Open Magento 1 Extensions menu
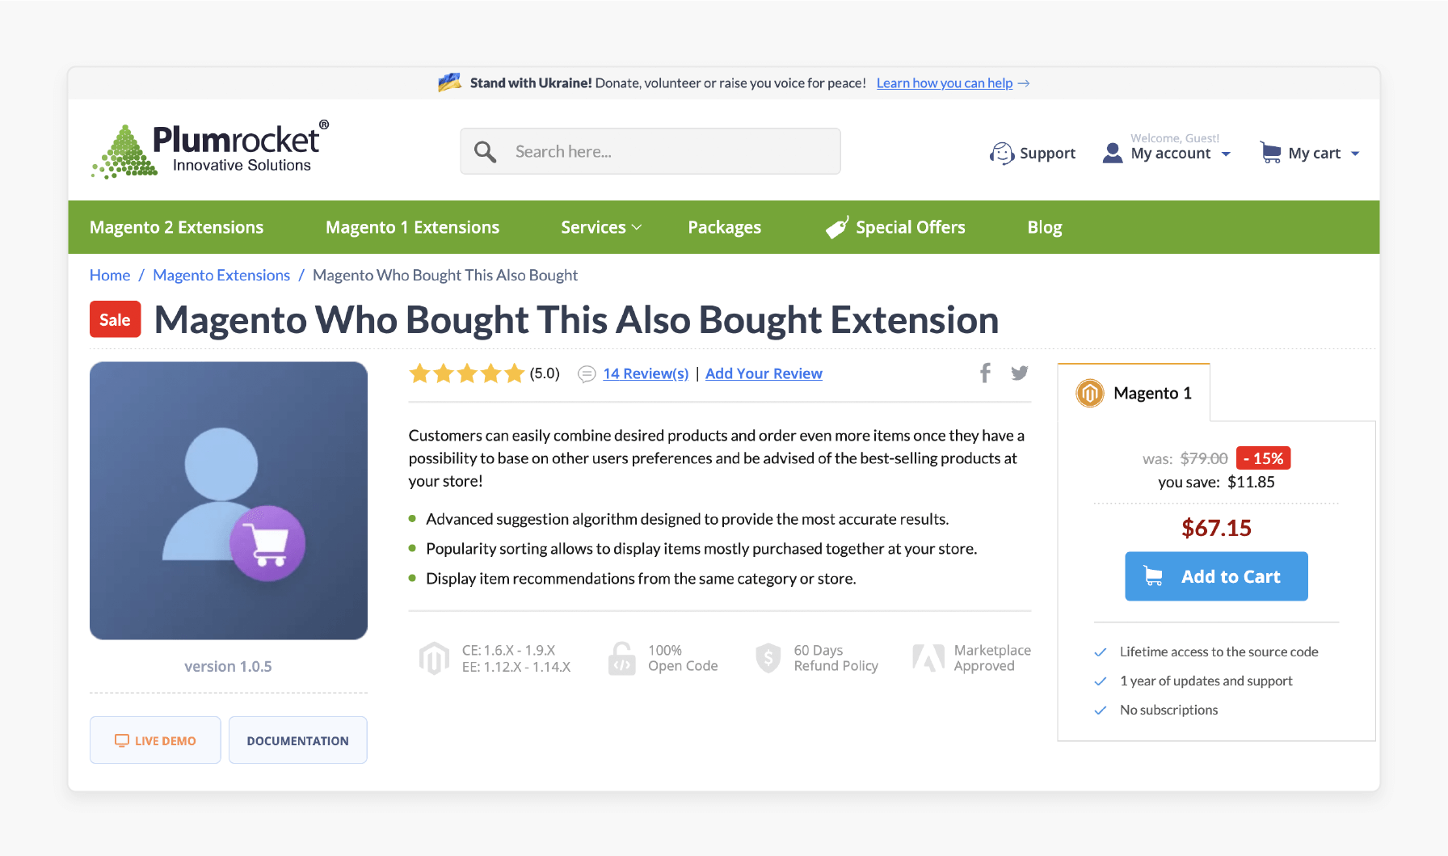The height and width of the screenshot is (856, 1448). 412,227
